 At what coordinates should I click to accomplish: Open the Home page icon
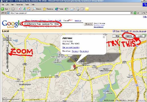tap(29, 9)
